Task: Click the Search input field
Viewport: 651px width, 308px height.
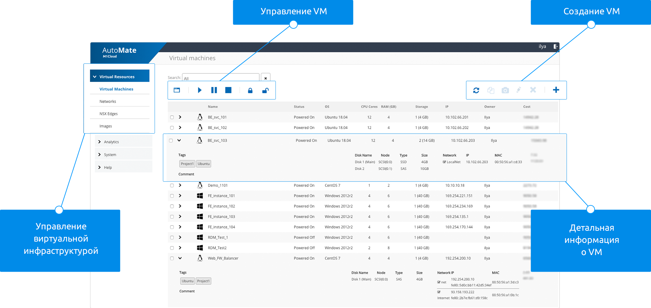Action: point(220,78)
